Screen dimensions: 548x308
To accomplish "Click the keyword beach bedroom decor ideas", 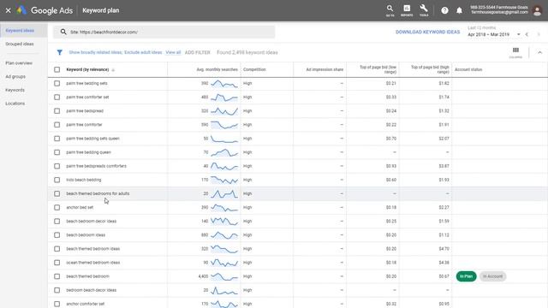I will [x=92, y=222].
